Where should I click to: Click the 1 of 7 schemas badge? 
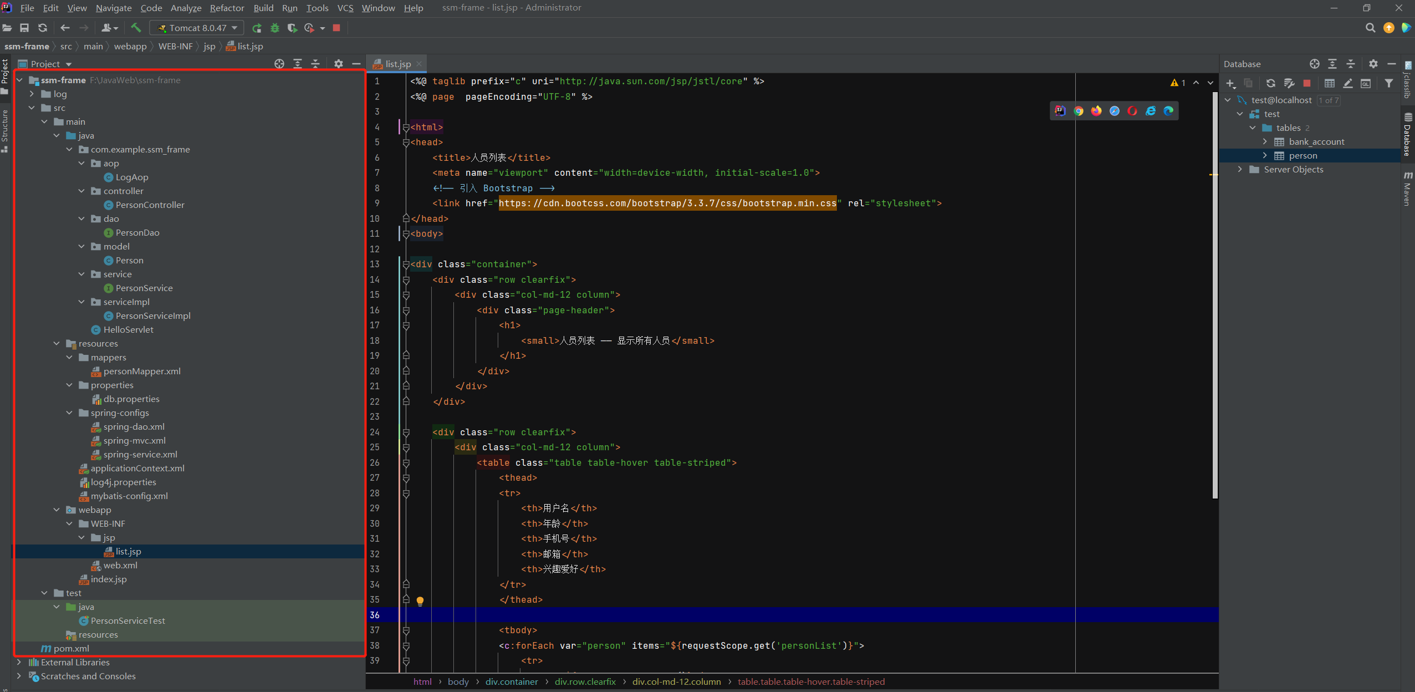1329,100
